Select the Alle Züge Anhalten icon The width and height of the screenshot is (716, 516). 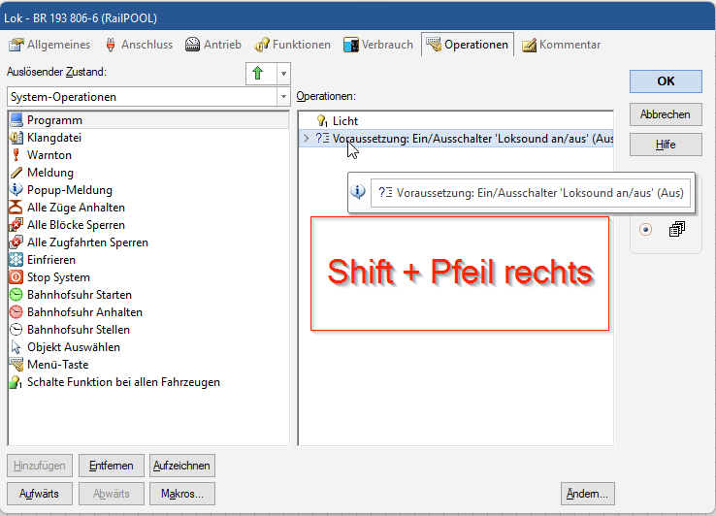pos(16,208)
